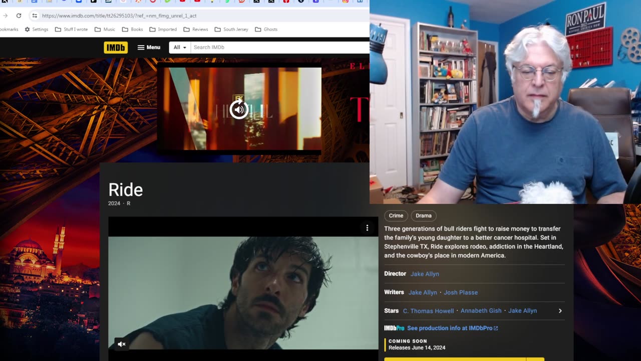
Task: Click the Stars label
Action: (x=391, y=311)
